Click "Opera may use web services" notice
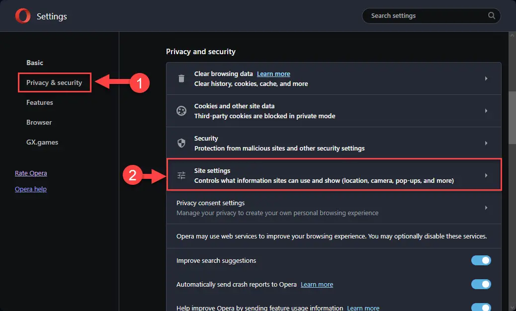 pos(332,236)
